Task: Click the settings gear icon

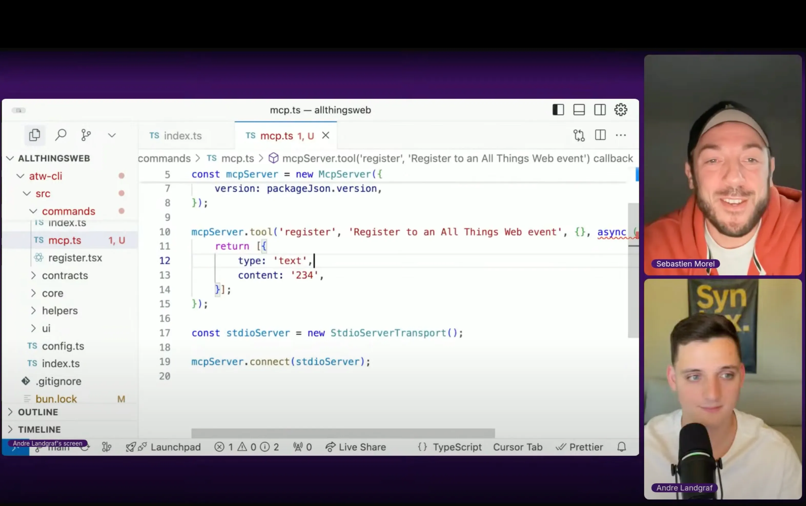Action: [x=620, y=110]
